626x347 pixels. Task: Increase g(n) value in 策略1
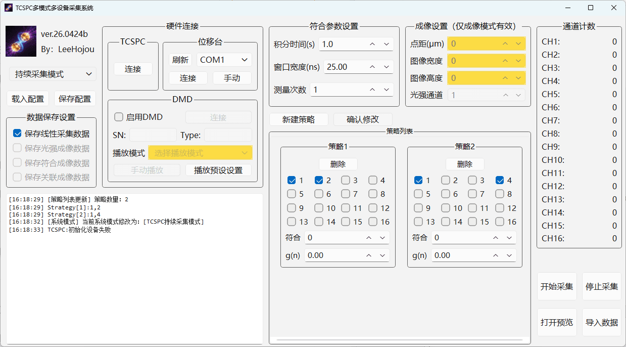369,255
